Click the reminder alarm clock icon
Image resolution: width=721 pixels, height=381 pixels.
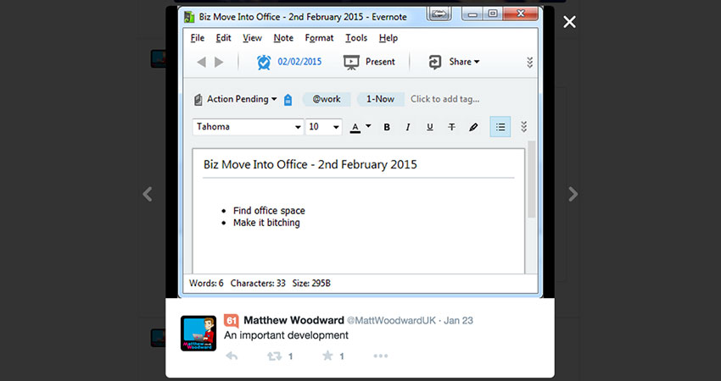(x=264, y=62)
